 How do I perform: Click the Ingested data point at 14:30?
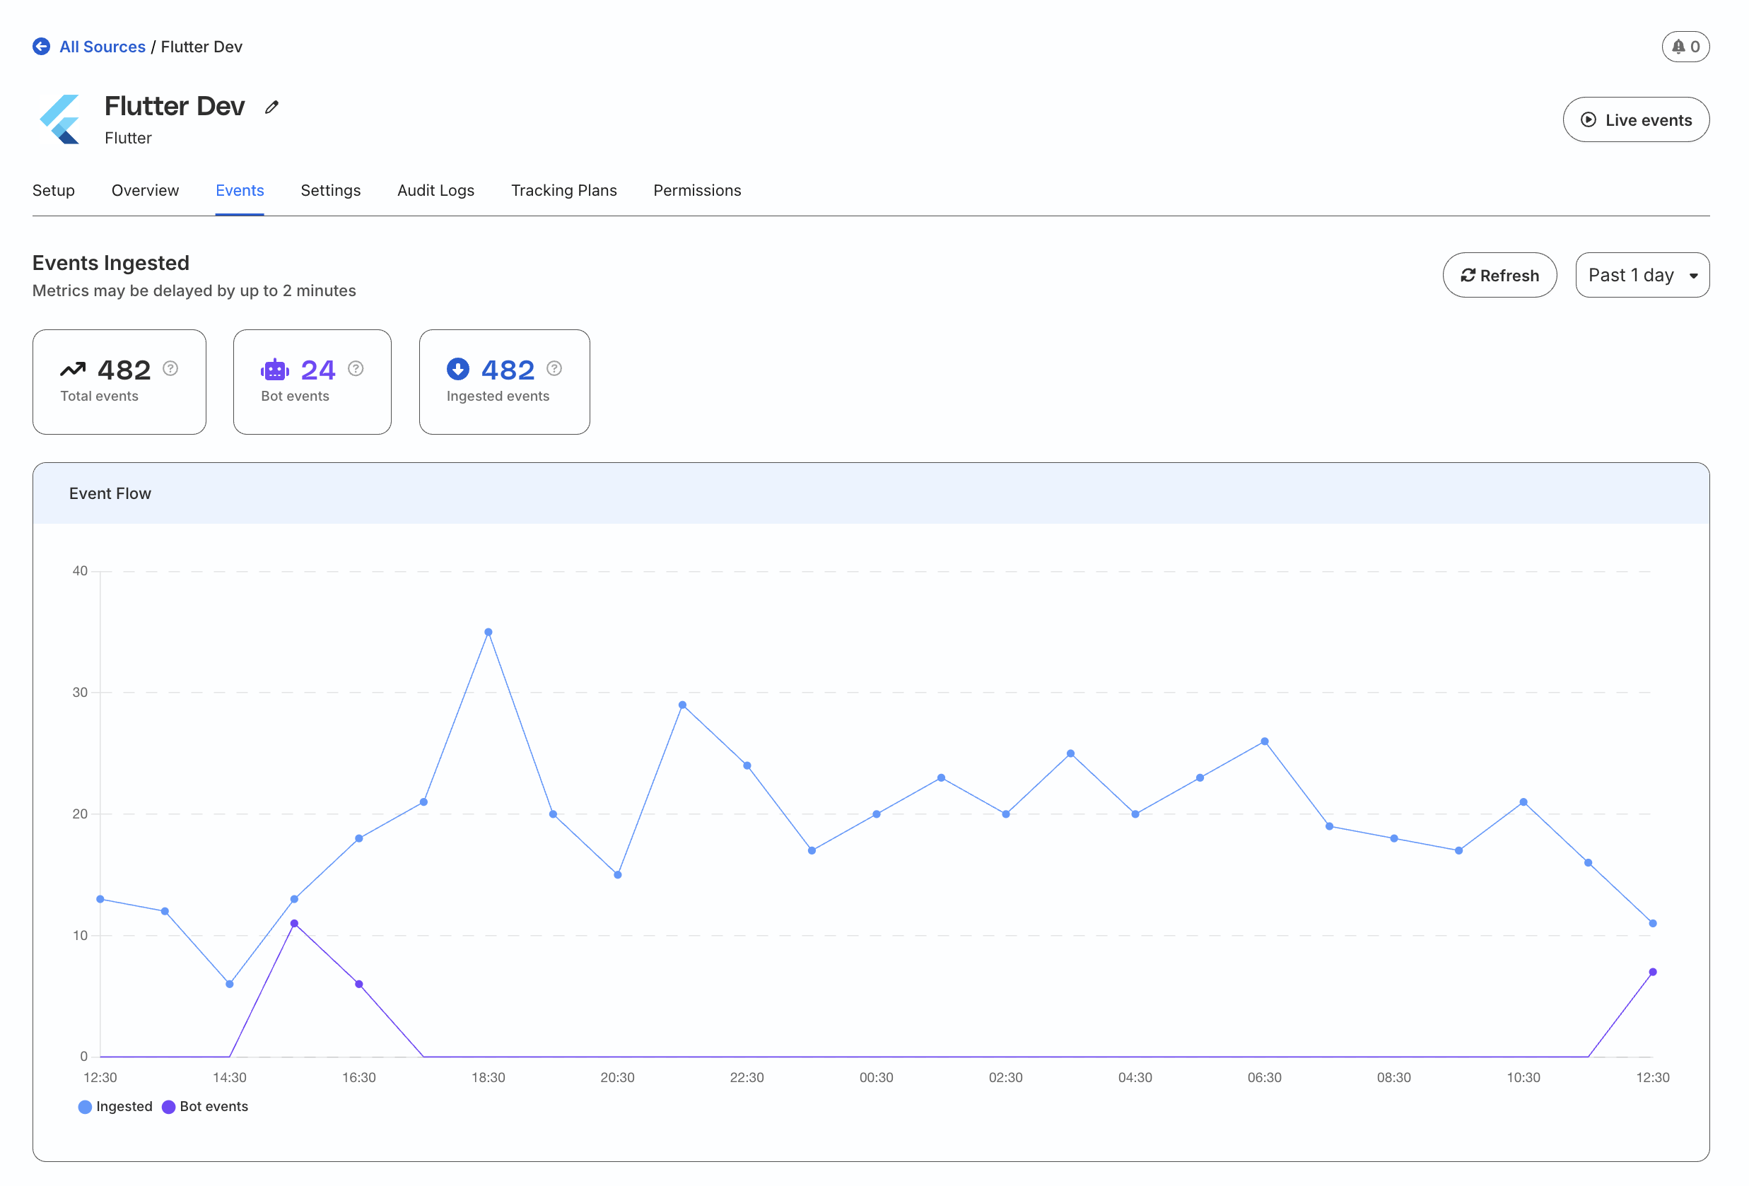(230, 985)
